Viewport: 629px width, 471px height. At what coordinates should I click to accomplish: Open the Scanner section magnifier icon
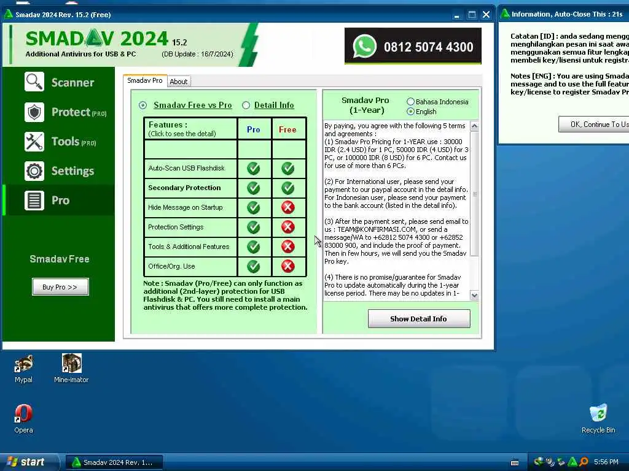[34, 82]
